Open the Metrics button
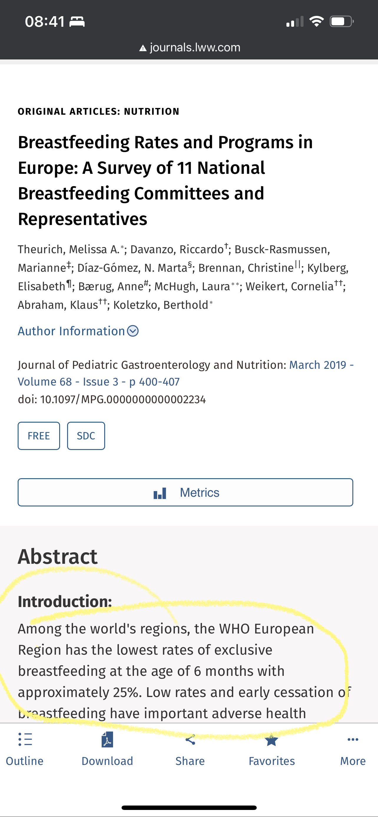This screenshot has height=817, width=378. (185, 492)
